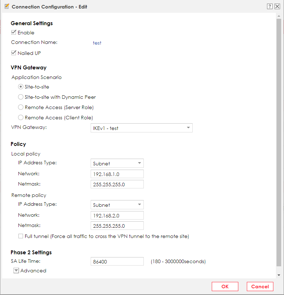Click the General Settings heading
This screenshot has width=284, height=295.
[x=32, y=23]
